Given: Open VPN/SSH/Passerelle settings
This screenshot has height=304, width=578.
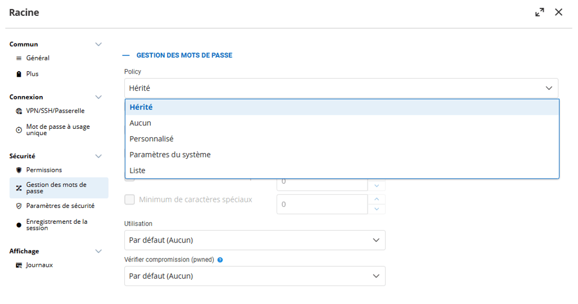Looking at the screenshot, I should [55, 111].
